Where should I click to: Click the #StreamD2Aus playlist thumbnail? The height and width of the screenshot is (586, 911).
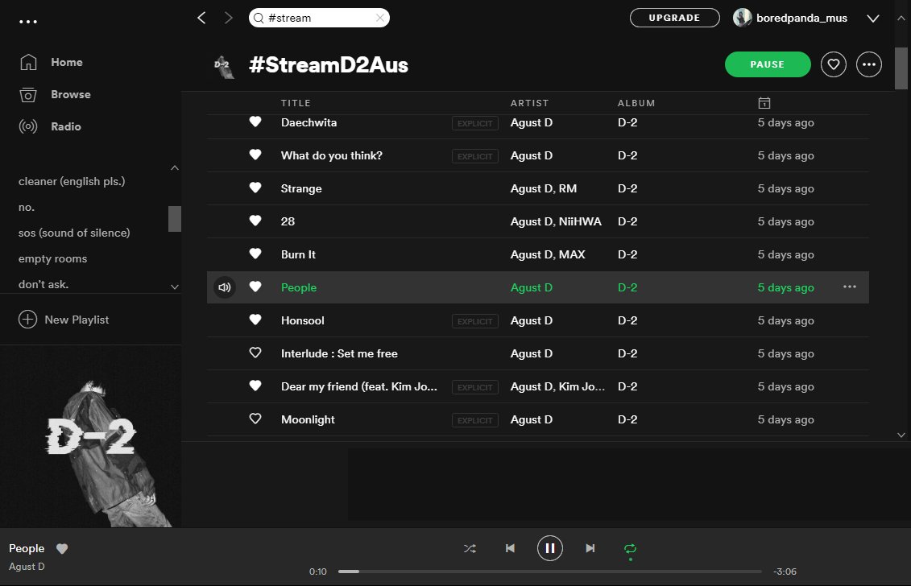[224, 66]
